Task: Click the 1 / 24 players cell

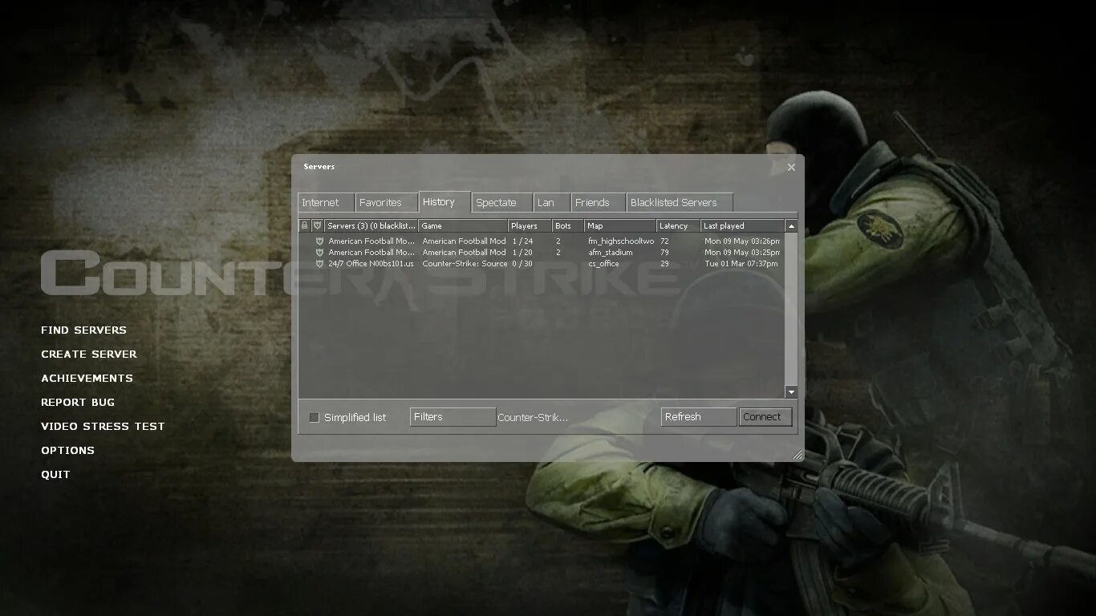Action: 522,241
